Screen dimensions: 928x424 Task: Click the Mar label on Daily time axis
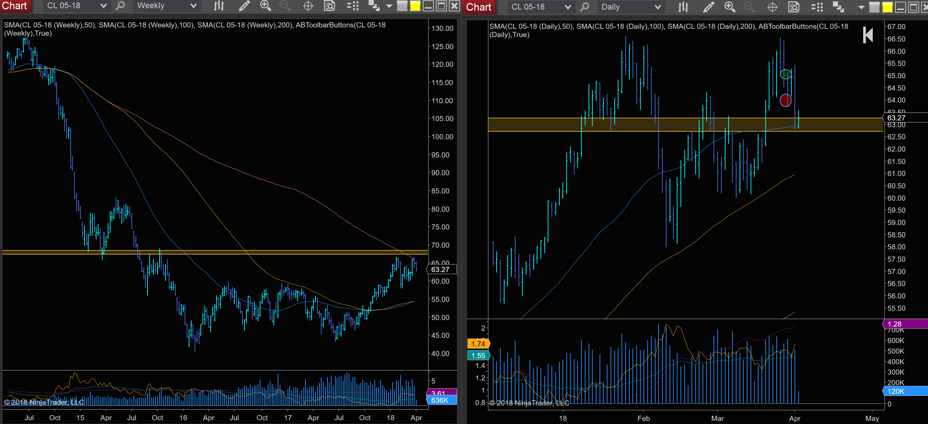click(x=717, y=418)
